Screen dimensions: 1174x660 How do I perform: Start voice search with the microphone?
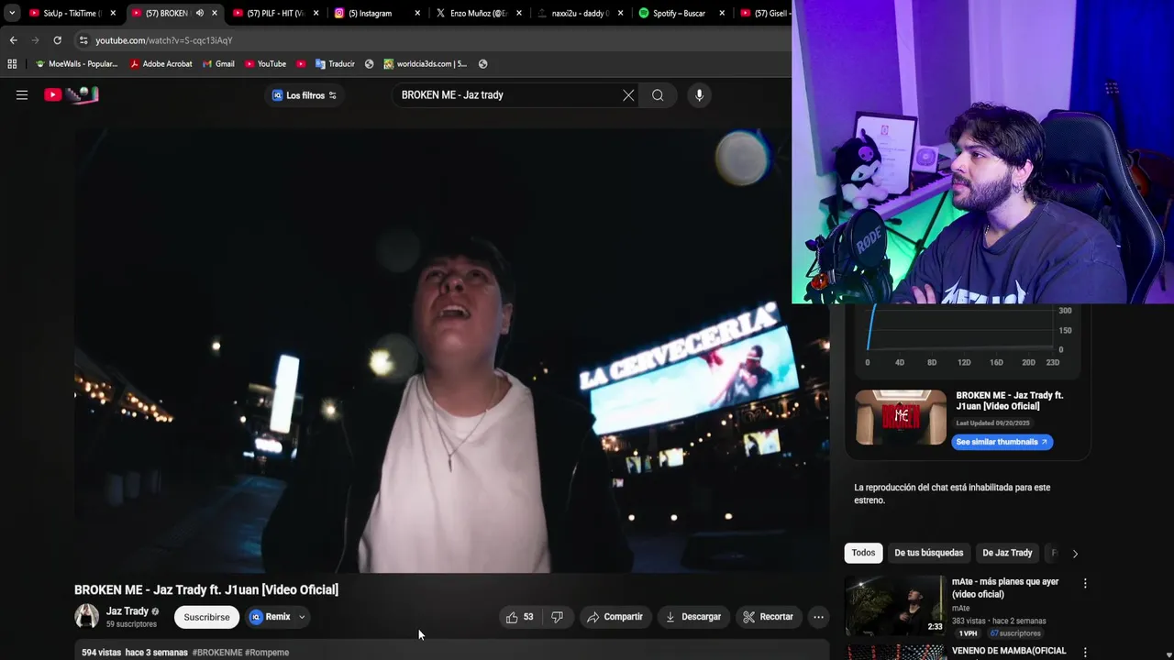(x=699, y=95)
